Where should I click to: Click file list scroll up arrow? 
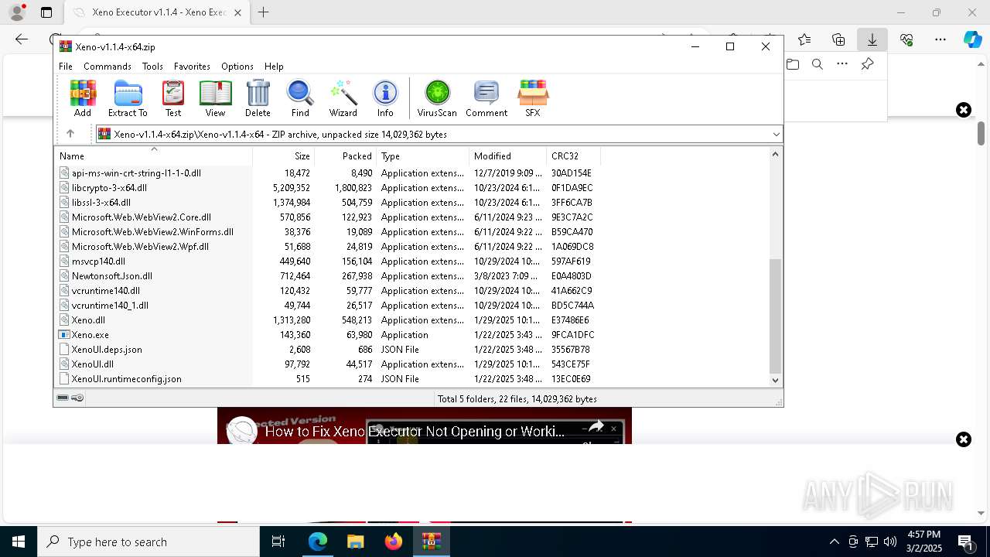pyautogui.click(x=776, y=154)
